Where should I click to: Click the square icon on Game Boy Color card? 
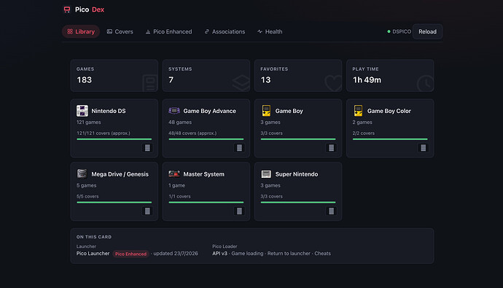(424, 148)
